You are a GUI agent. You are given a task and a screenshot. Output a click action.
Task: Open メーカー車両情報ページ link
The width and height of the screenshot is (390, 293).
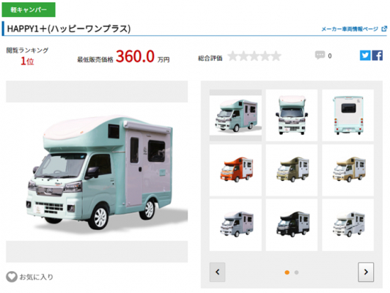click(x=350, y=29)
